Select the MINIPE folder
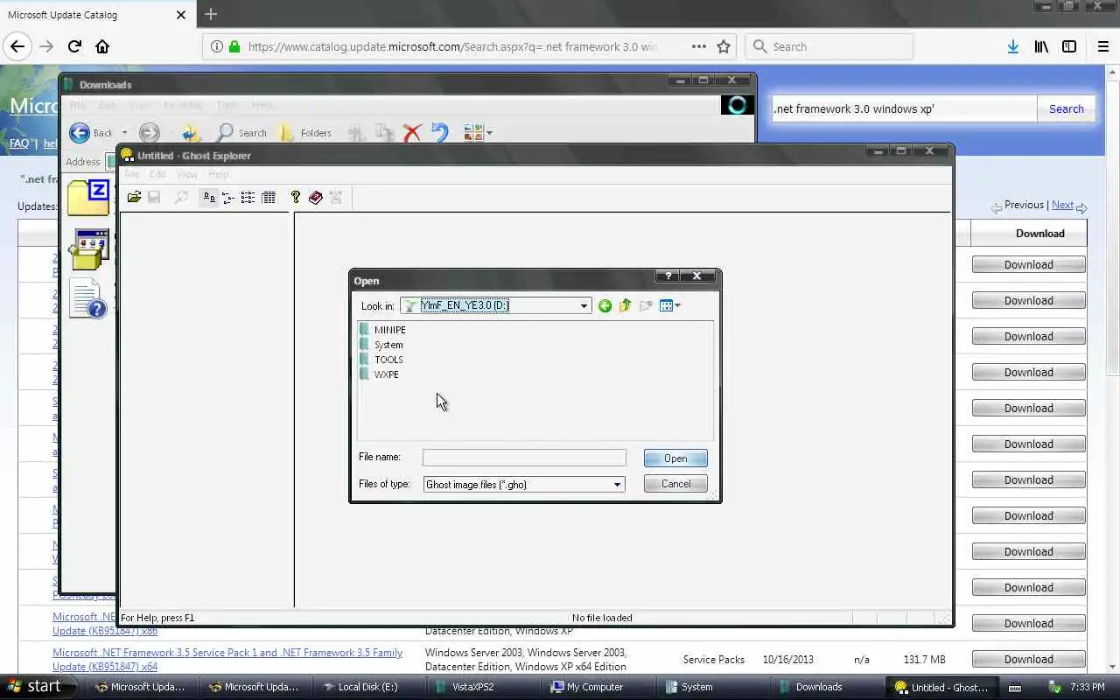This screenshot has width=1120, height=700. [x=382, y=330]
